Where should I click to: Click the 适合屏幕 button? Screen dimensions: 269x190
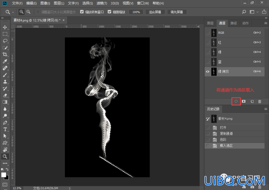(155, 12)
